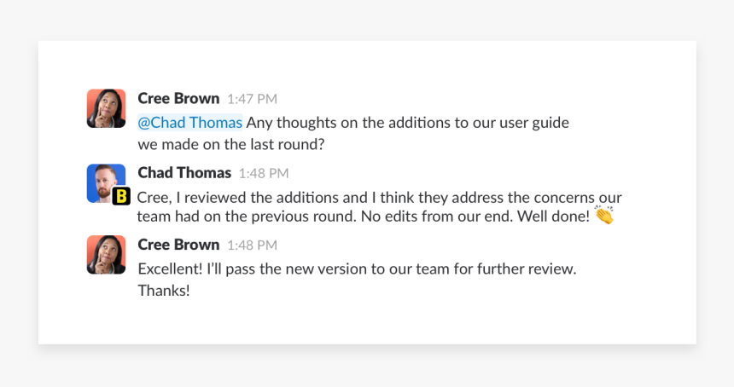734x387 pixels.
Task: Open the Chad Thomas sender name
Action: (x=184, y=172)
